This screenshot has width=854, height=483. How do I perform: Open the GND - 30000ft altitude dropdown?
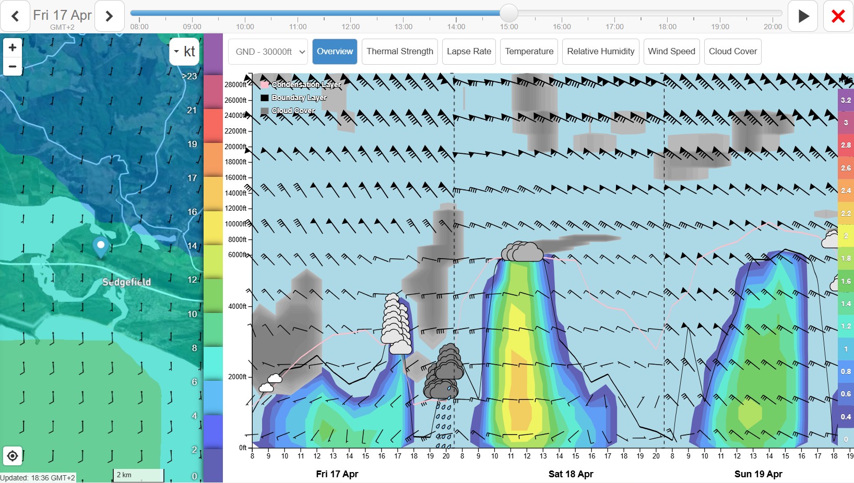tap(268, 52)
